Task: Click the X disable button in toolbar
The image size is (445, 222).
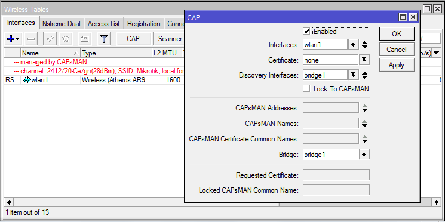Action: (65, 39)
